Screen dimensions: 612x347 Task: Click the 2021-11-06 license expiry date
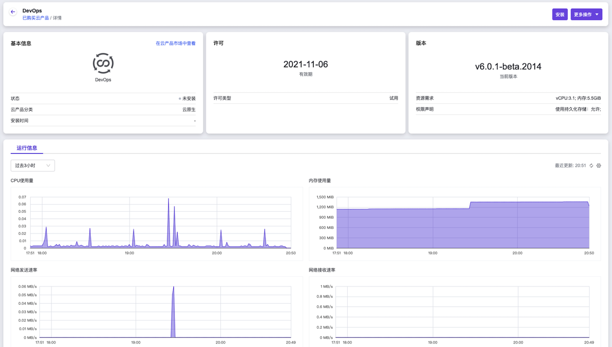tap(305, 65)
